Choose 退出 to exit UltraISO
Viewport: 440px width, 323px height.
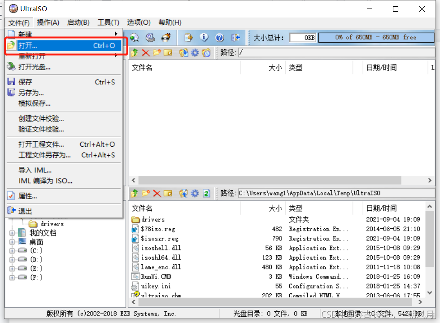tap(64, 211)
